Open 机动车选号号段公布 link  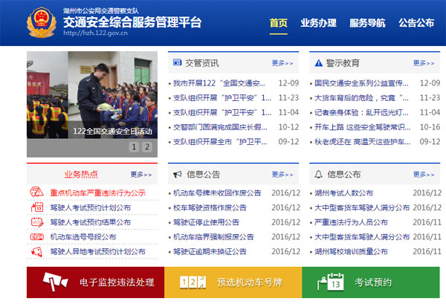coord(83,236)
